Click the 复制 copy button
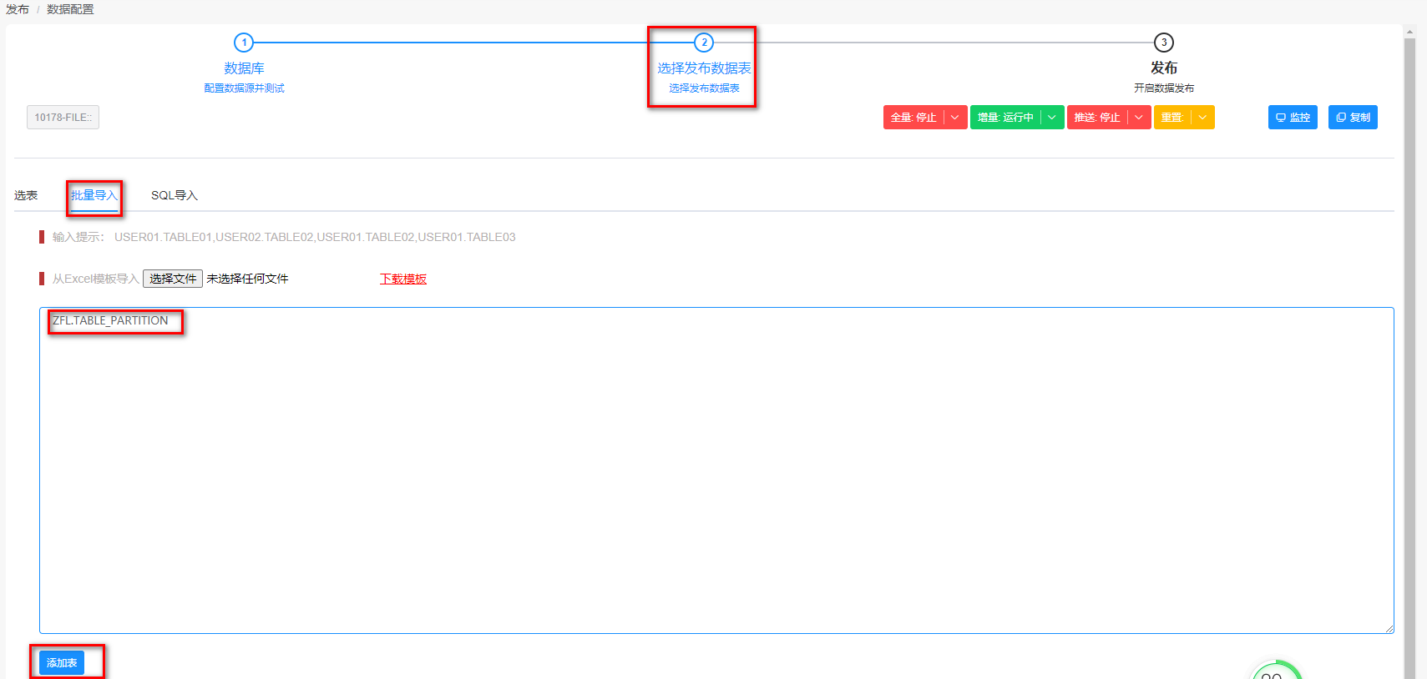 point(1352,118)
